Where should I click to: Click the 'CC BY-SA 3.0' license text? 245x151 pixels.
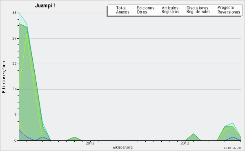pyautogui.click(x=232, y=148)
